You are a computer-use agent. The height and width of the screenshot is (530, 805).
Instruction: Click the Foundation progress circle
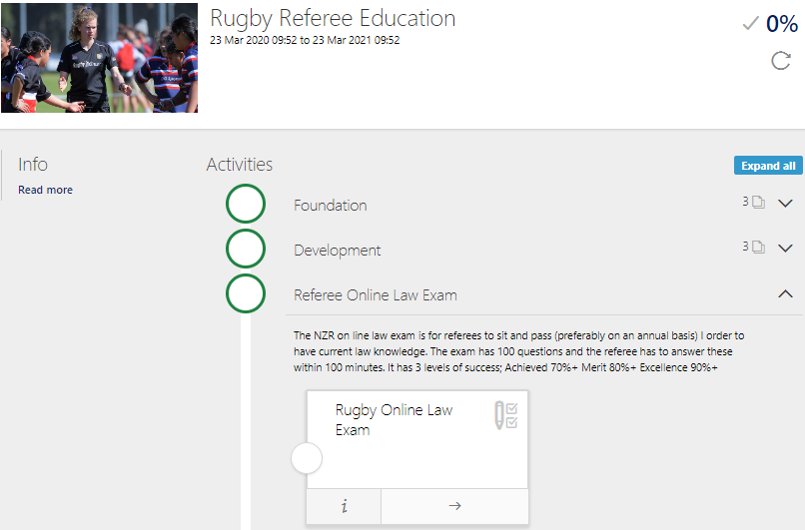pos(246,204)
